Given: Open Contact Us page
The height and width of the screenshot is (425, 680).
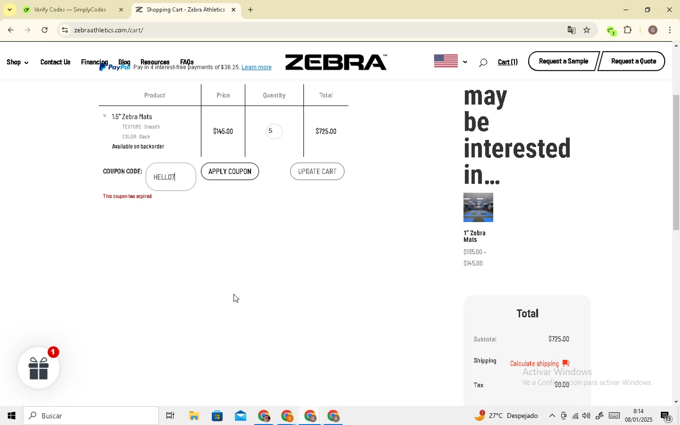Looking at the screenshot, I should pos(55,62).
